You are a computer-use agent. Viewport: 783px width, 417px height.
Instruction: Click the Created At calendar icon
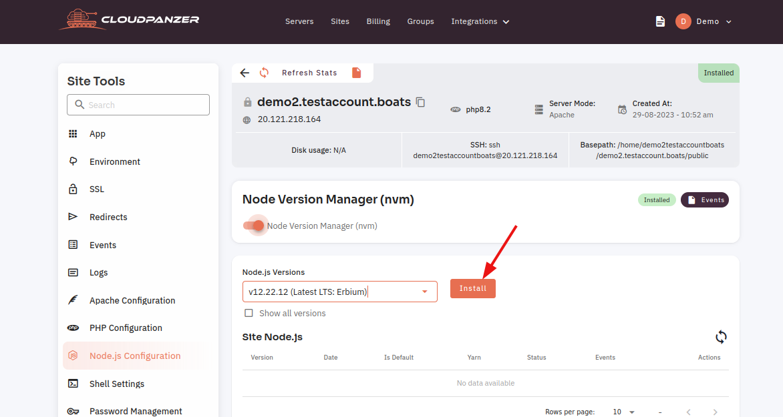tap(622, 109)
